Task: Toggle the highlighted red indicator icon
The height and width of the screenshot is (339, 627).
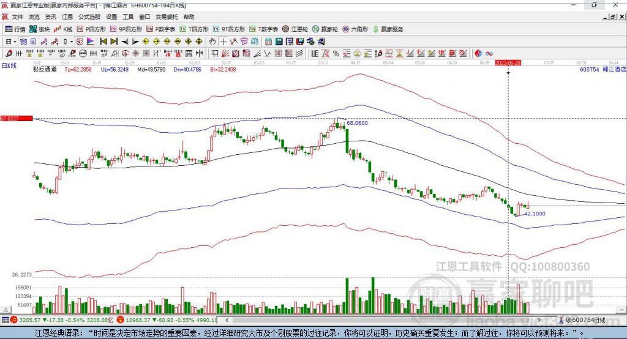Action: pyautogui.click(x=80, y=42)
